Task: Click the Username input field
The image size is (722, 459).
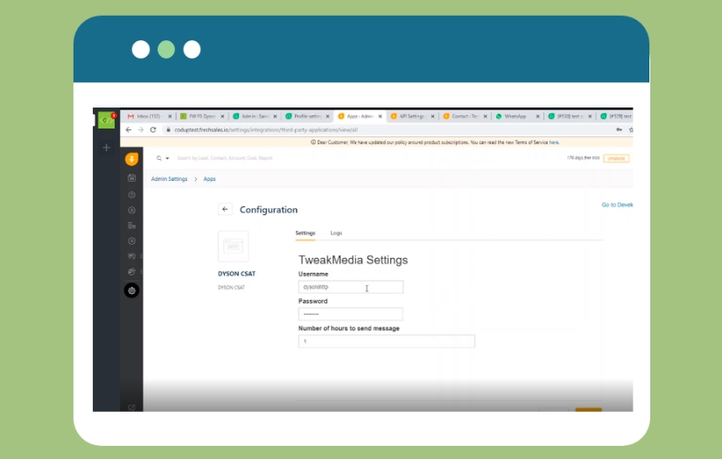Action: (x=350, y=287)
